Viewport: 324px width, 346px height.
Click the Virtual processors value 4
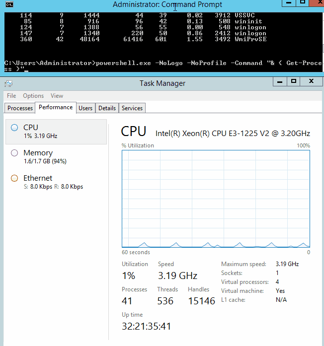[277, 282]
